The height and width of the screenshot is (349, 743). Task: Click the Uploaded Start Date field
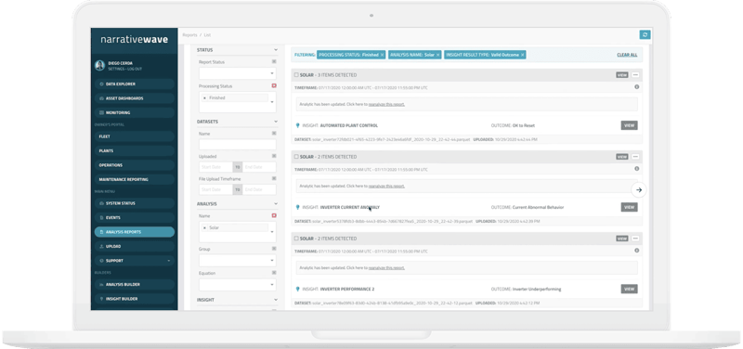(215, 167)
